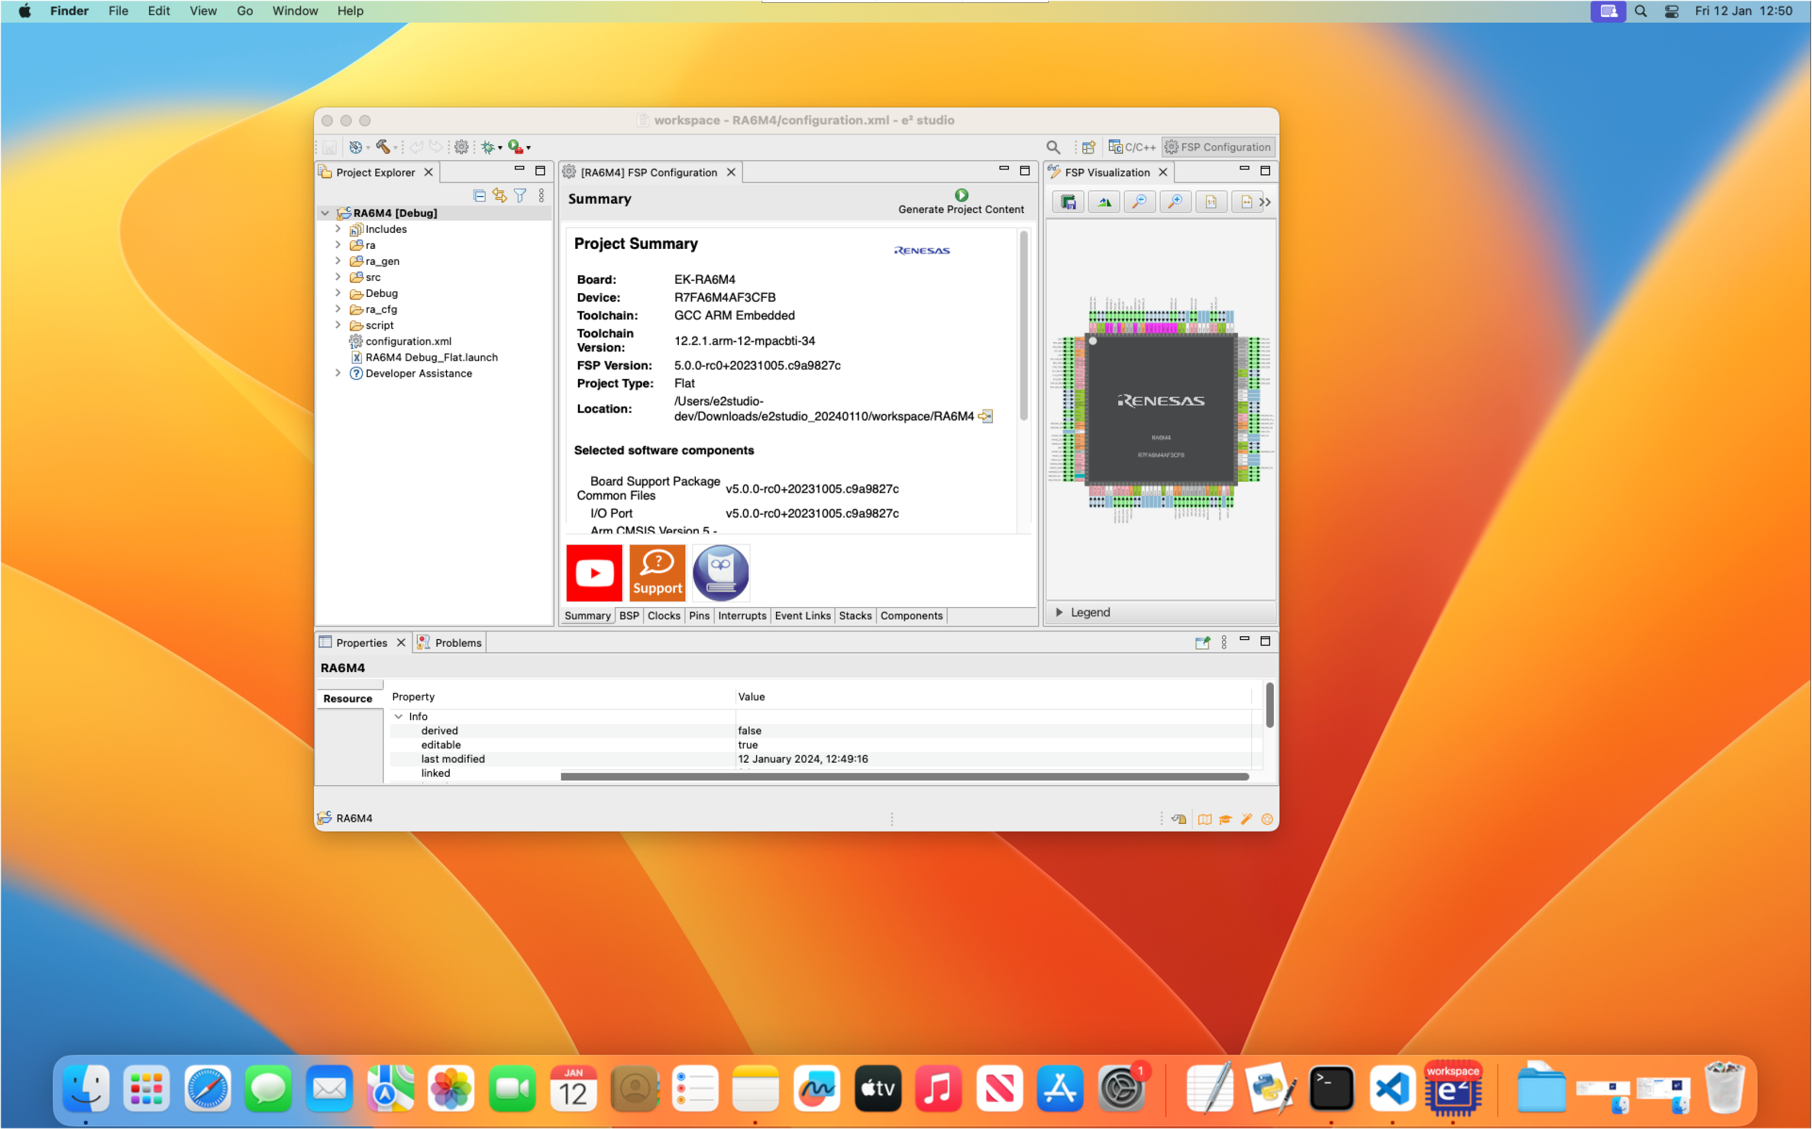Switch to the Pins tab

click(699, 616)
